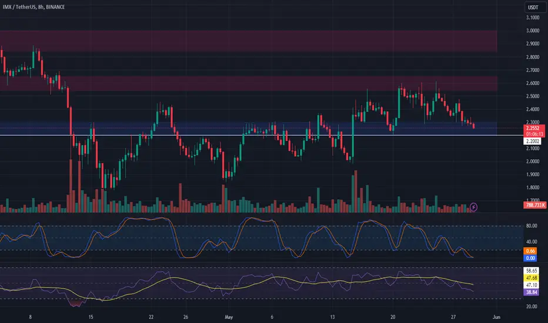
Task: Select the red resistance zone near 2.6000
Action: pyautogui.click(x=249, y=83)
